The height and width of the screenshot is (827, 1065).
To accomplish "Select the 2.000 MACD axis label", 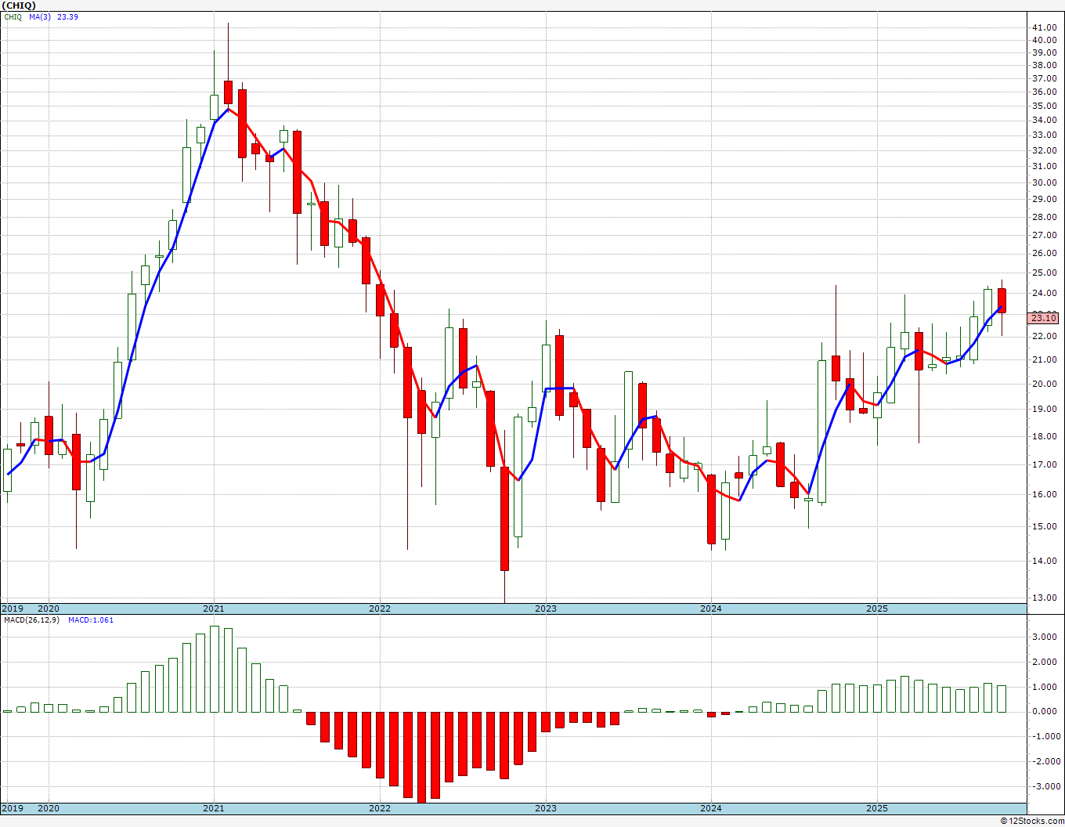I will (1045, 662).
